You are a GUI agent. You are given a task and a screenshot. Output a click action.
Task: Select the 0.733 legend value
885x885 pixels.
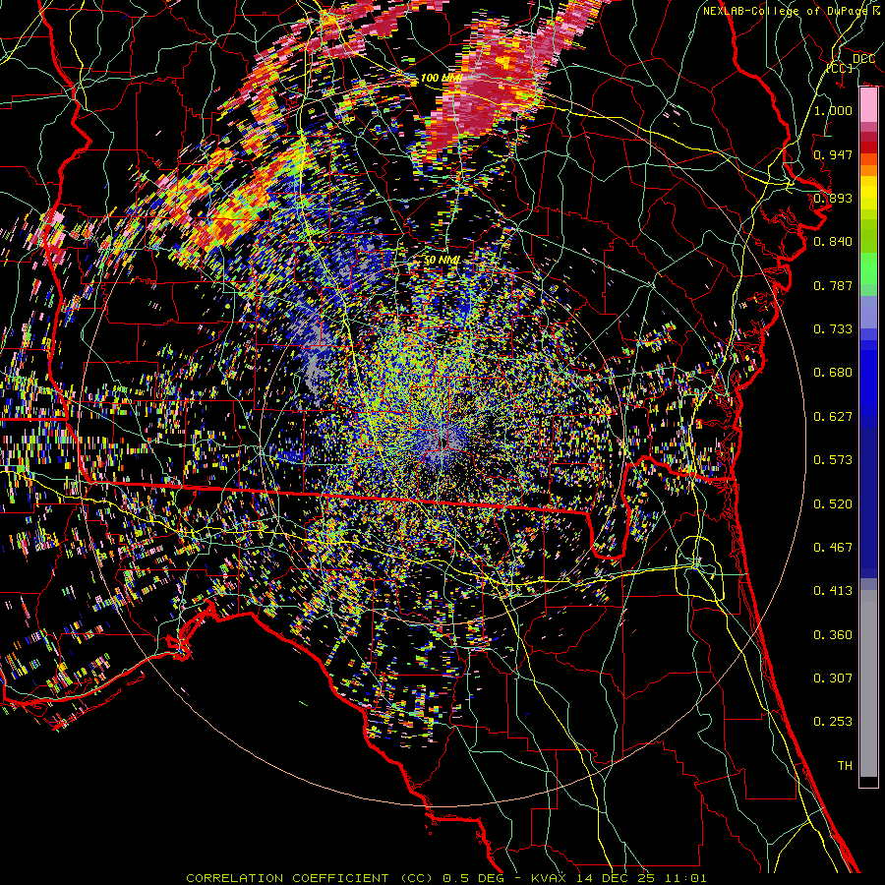point(833,329)
